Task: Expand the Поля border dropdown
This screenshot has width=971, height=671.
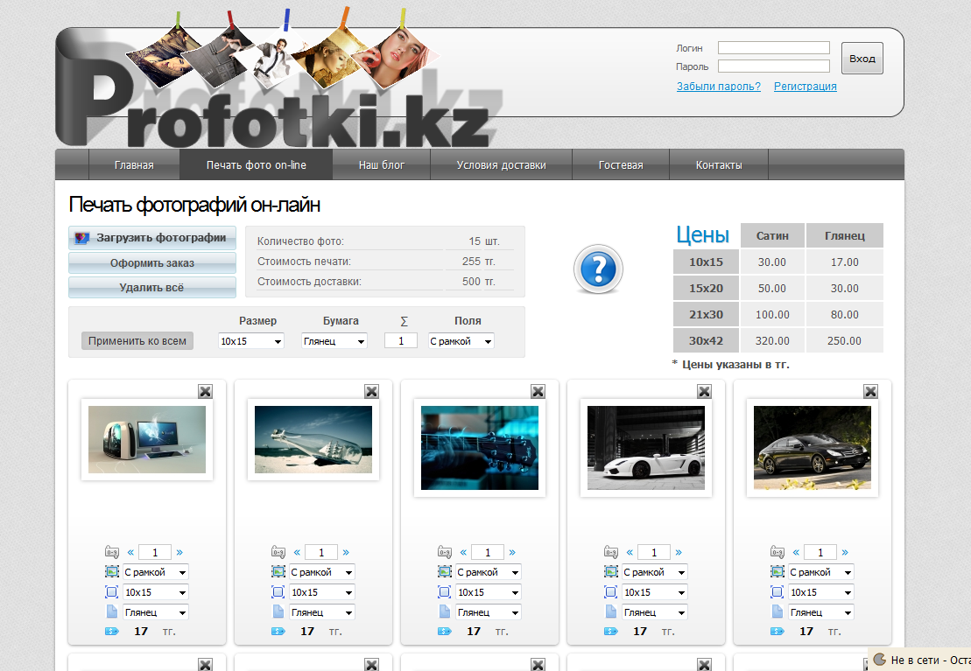Action: click(461, 341)
